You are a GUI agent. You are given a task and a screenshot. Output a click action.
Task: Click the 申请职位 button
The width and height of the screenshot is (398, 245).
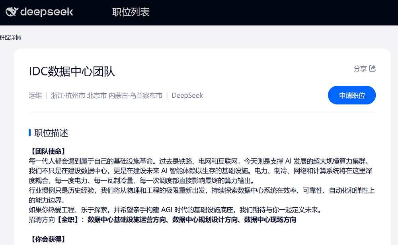coord(352,95)
